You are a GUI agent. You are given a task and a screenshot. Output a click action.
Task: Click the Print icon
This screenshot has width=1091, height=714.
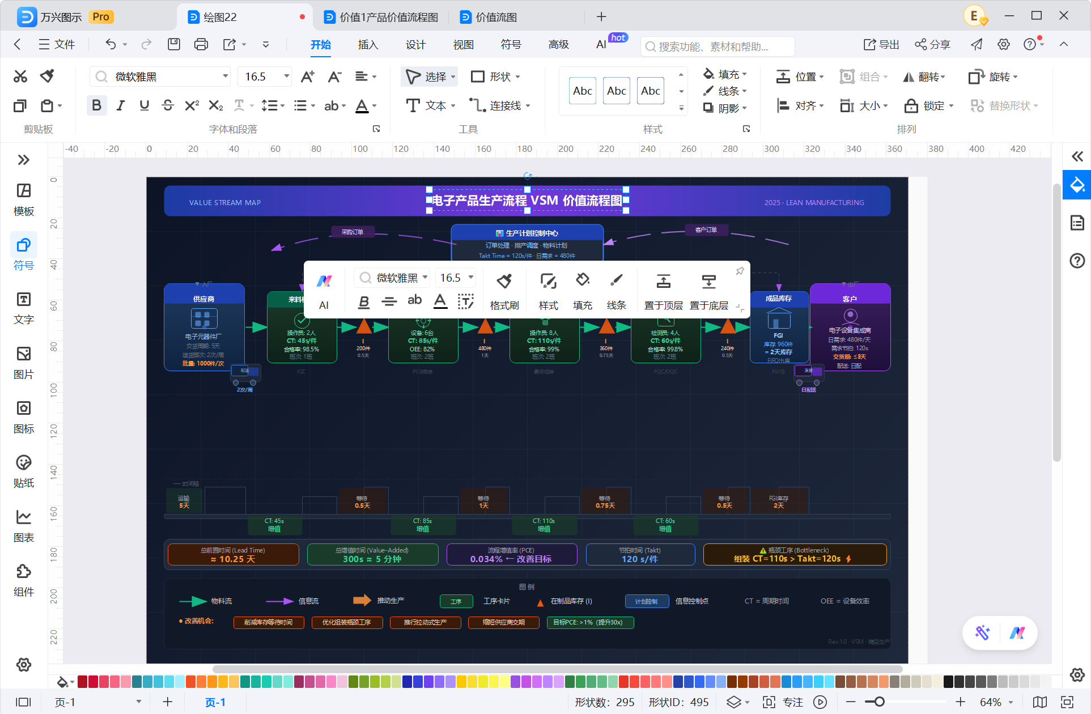tap(201, 44)
